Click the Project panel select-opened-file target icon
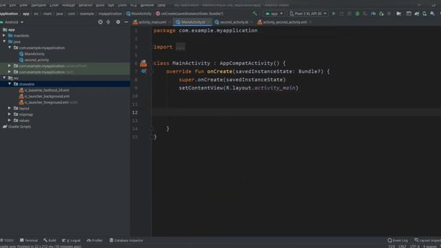441x248 pixels. click(x=101, y=22)
